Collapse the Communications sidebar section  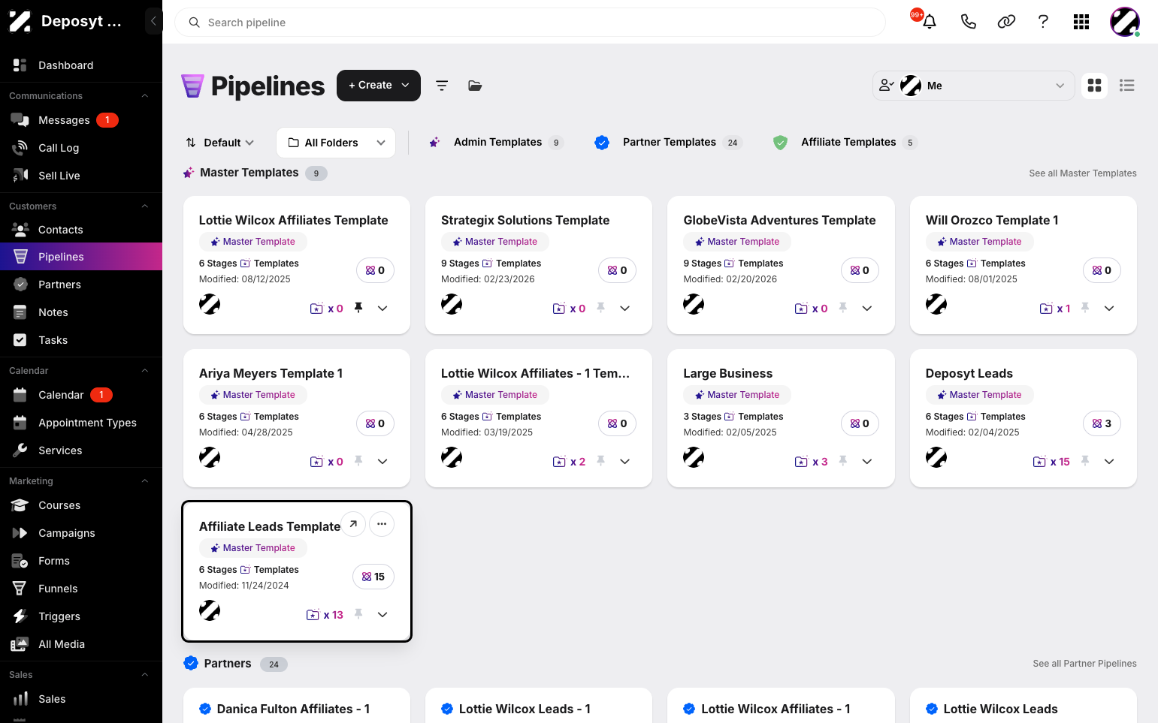(x=145, y=96)
